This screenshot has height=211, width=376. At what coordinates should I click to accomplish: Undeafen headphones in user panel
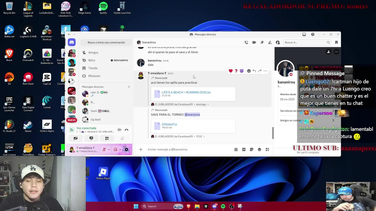(x=115, y=149)
